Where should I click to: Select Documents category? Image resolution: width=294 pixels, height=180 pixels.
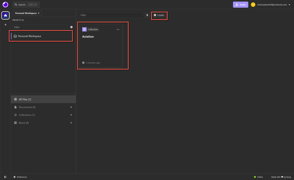(x=27, y=107)
